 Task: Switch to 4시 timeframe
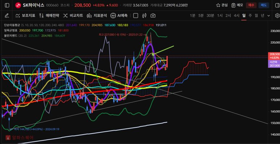click(237, 16)
